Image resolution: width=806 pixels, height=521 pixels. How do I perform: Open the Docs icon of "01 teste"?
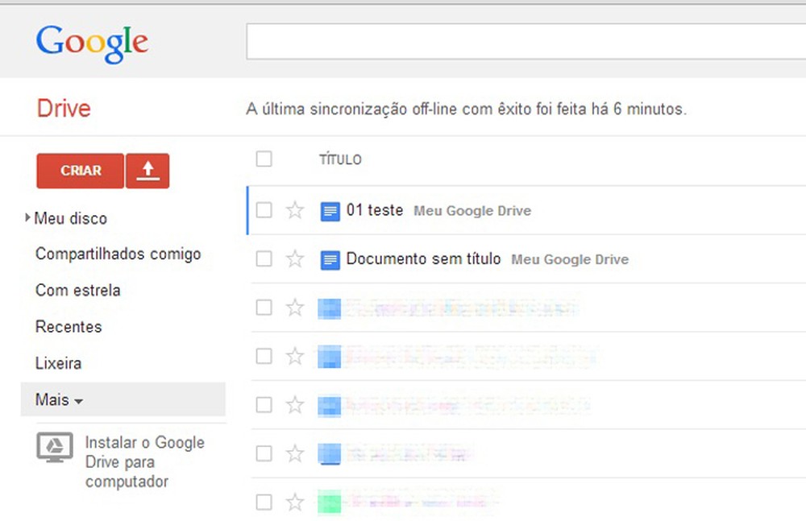[330, 210]
